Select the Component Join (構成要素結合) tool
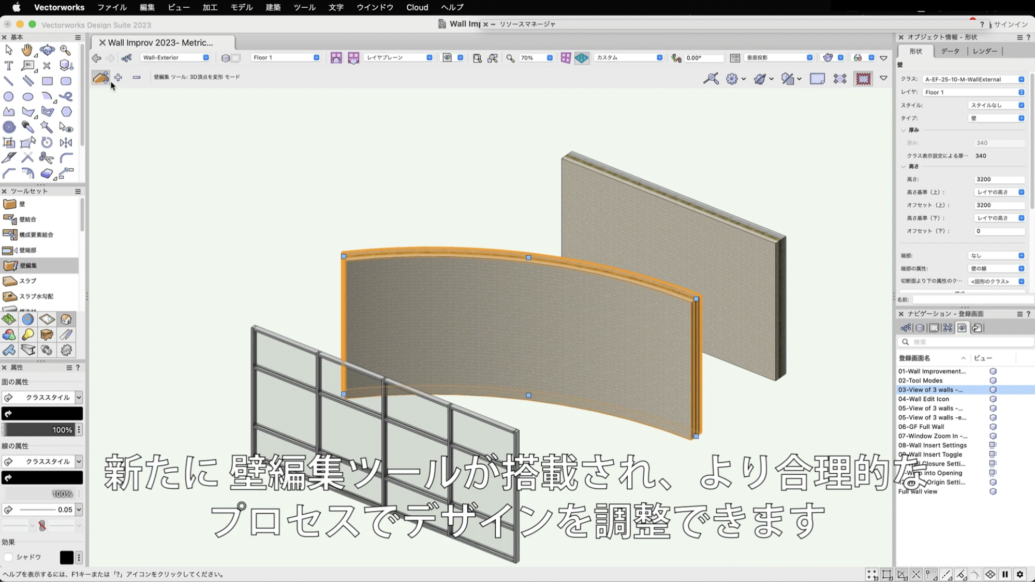This screenshot has width=1035, height=582. (x=39, y=235)
